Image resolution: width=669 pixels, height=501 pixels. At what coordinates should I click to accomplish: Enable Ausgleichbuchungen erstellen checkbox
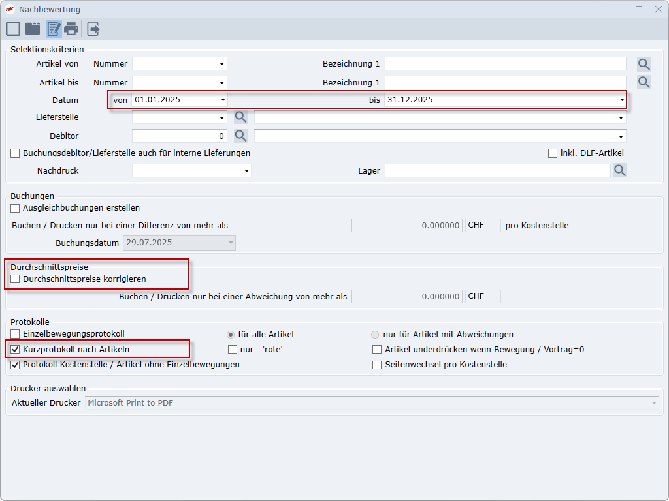coord(16,208)
